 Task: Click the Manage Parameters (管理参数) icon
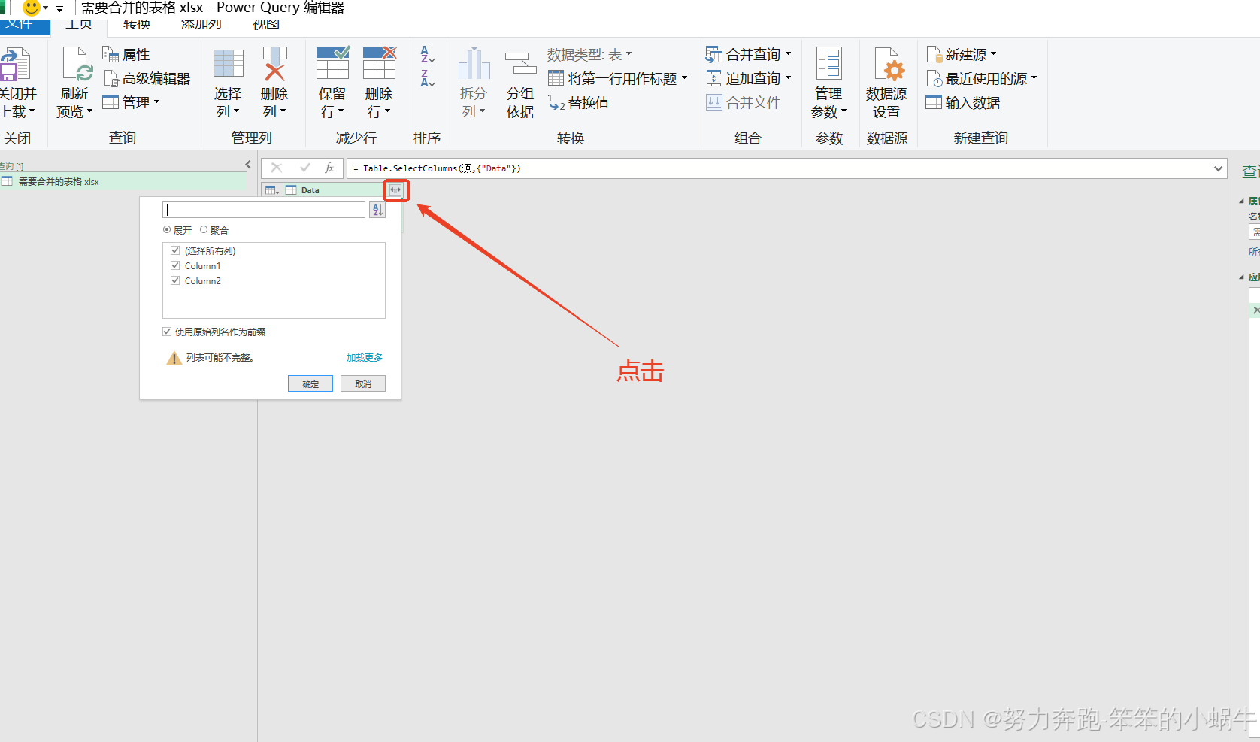[x=828, y=64]
